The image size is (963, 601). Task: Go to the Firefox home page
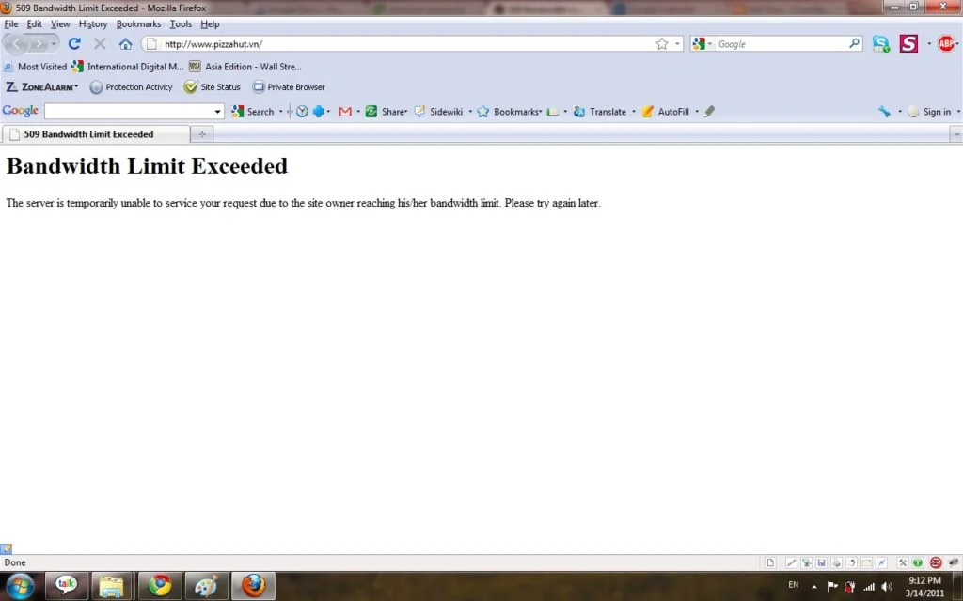tap(125, 43)
